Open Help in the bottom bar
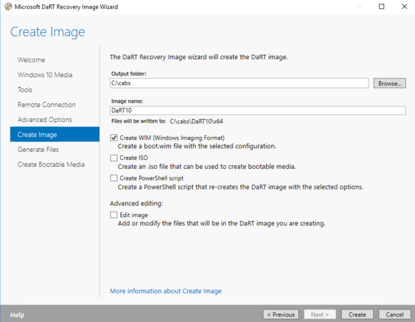The height and width of the screenshot is (322, 415). point(17,315)
